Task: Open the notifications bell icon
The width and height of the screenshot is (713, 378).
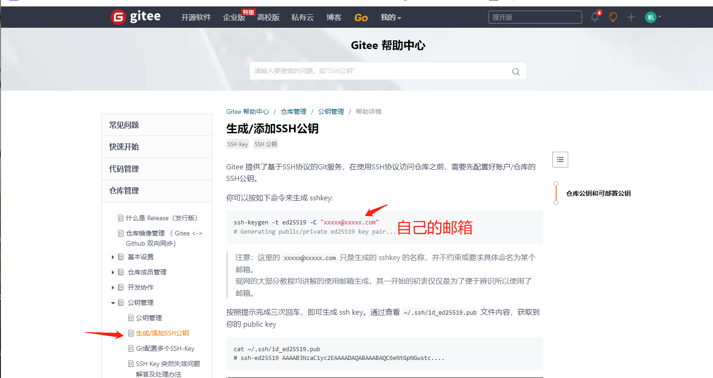Action: 595,17
